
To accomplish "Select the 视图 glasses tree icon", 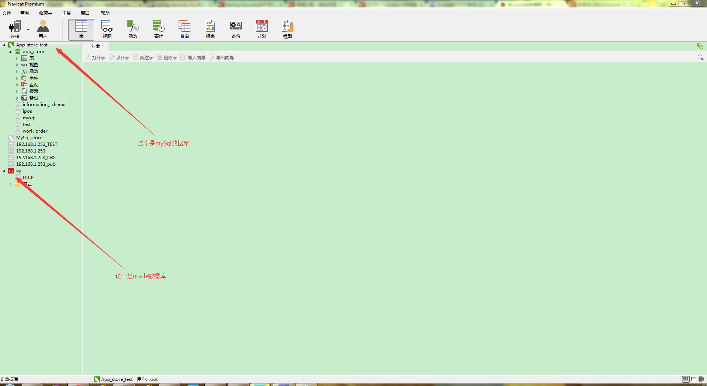I will (24, 65).
